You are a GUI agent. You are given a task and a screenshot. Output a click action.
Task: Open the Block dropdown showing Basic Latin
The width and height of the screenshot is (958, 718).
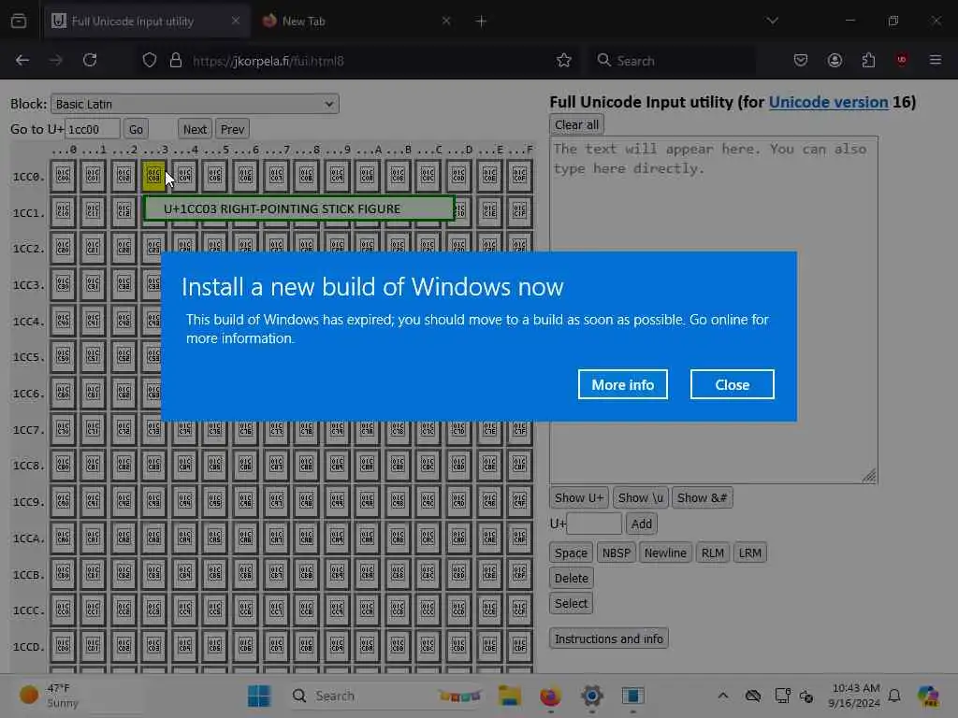pyautogui.click(x=195, y=104)
